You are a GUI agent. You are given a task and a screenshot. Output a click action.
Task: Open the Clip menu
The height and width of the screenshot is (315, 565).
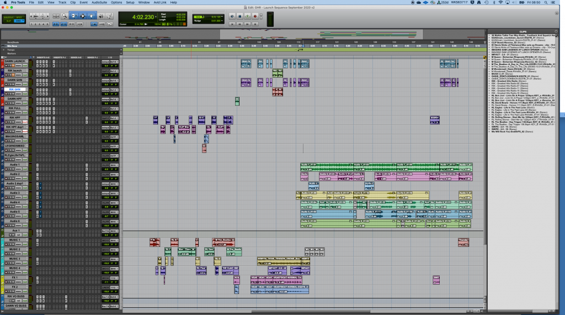[x=73, y=2]
